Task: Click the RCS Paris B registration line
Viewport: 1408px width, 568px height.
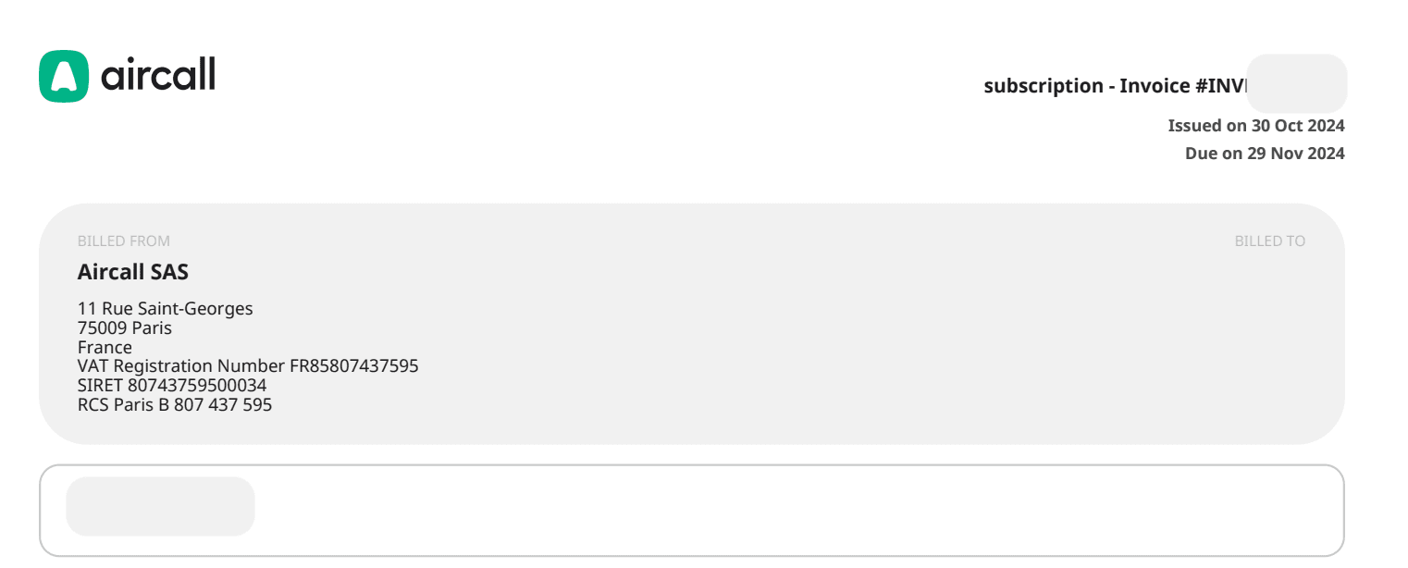Action: click(175, 405)
